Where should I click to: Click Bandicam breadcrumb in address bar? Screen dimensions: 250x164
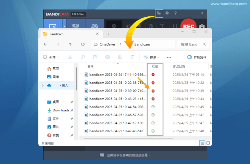pos(142,44)
